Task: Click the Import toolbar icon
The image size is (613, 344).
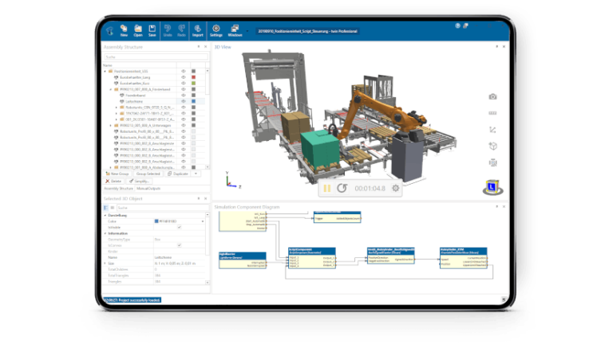Action: coord(198,30)
